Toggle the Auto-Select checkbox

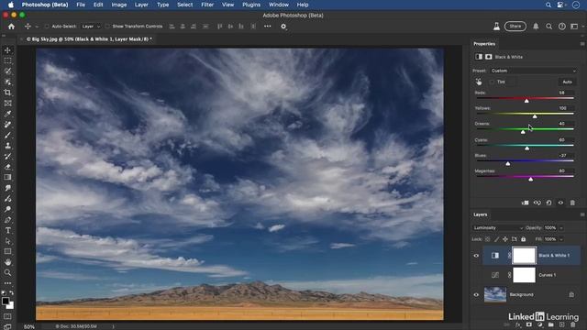click(x=47, y=27)
